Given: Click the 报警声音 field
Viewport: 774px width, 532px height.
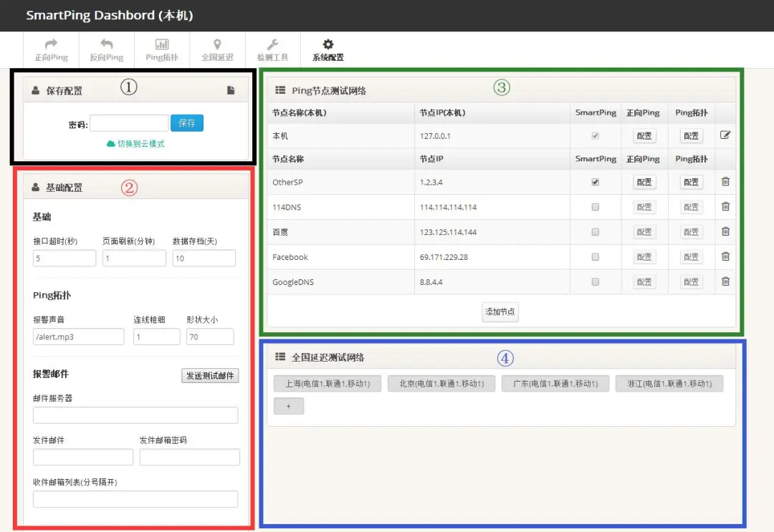Looking at the screenshot, I should point(79,337).
